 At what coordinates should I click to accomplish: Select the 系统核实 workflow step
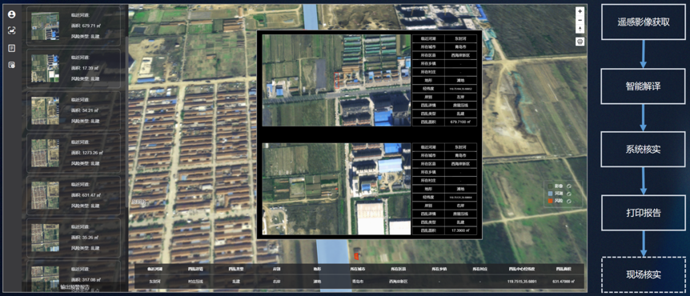pos(644,150)
